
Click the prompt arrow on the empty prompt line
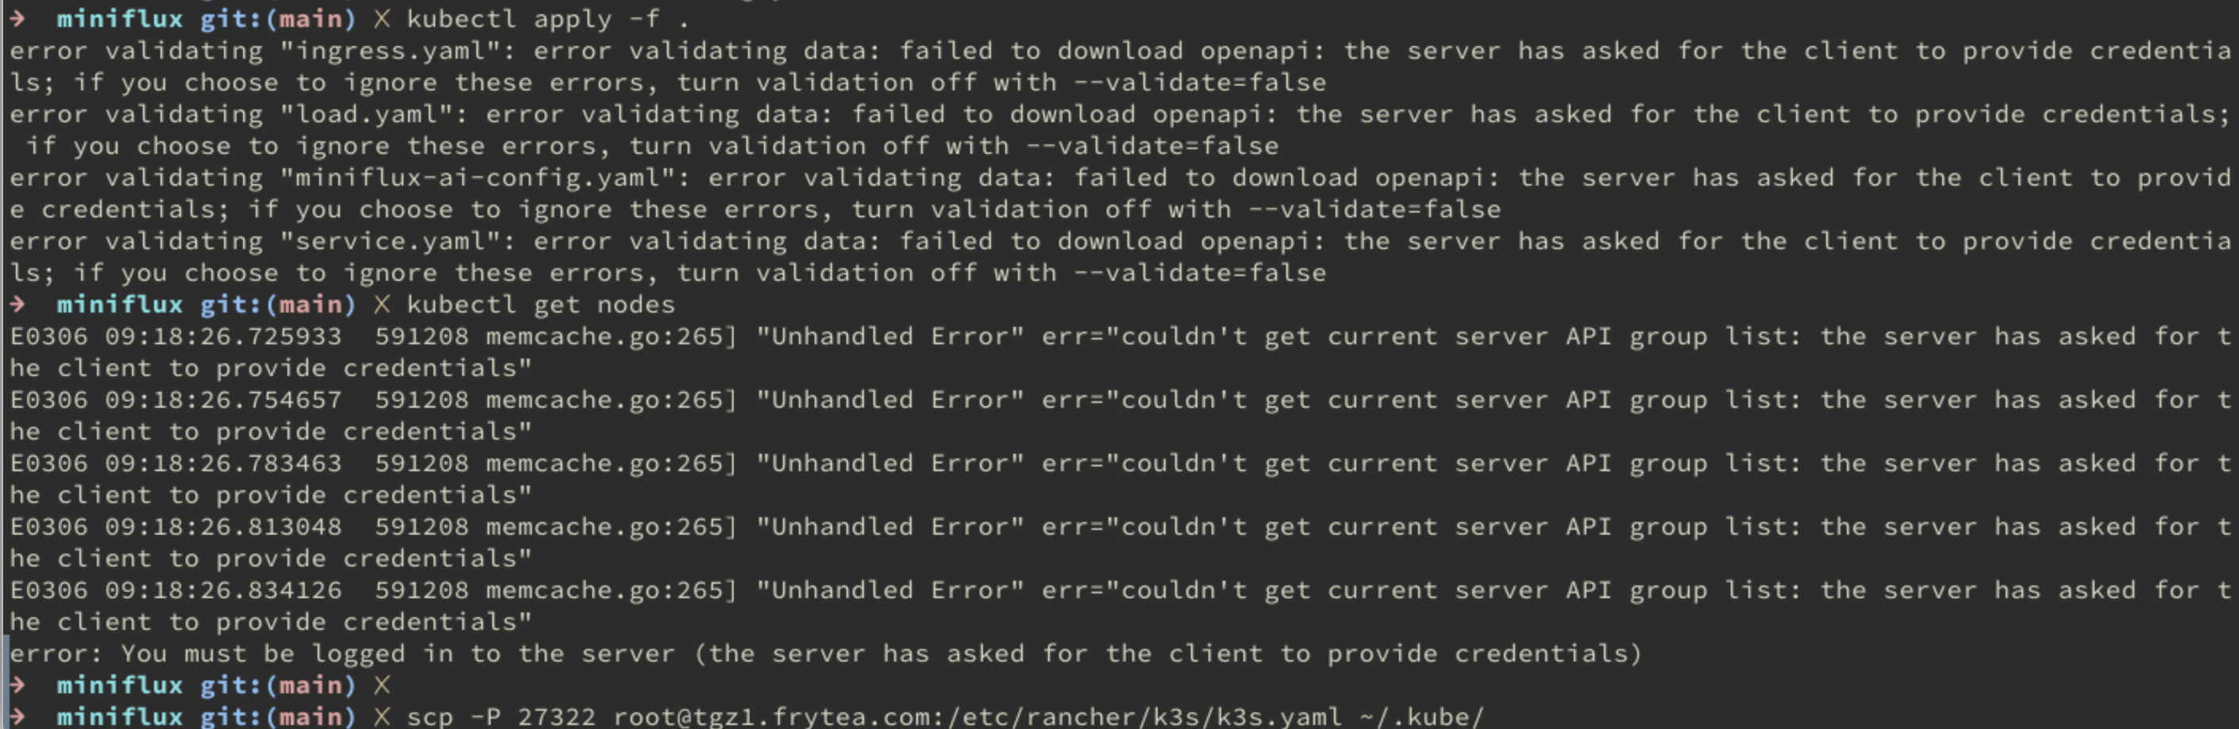17,685
